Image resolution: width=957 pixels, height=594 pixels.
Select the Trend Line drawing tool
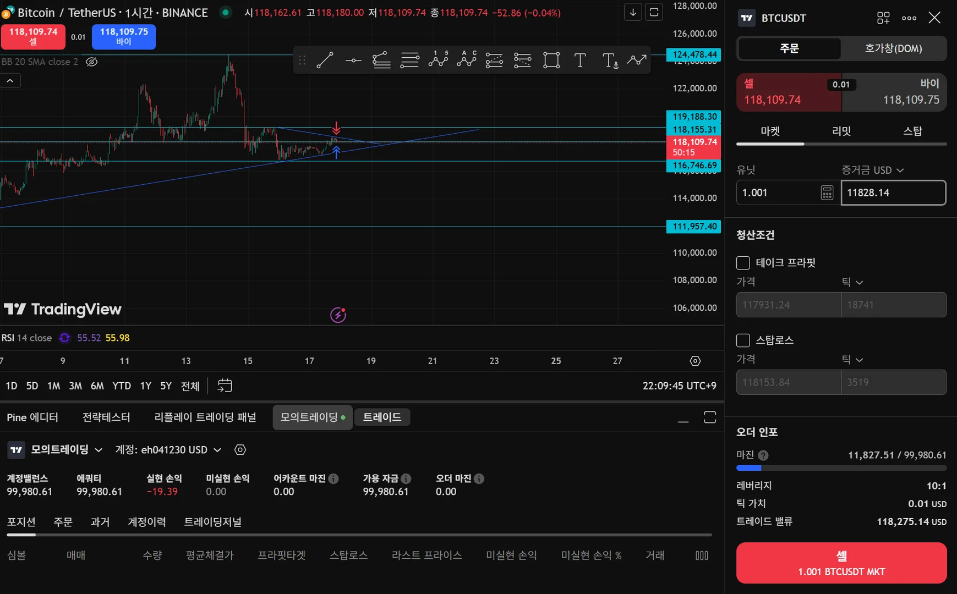click(x=325, y=60)
